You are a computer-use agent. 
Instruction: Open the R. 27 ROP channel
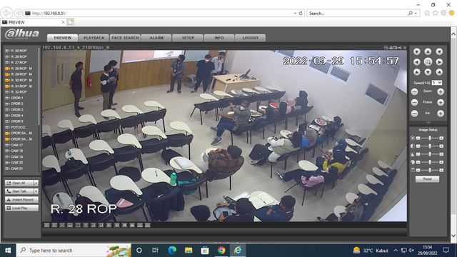point(16,62)
